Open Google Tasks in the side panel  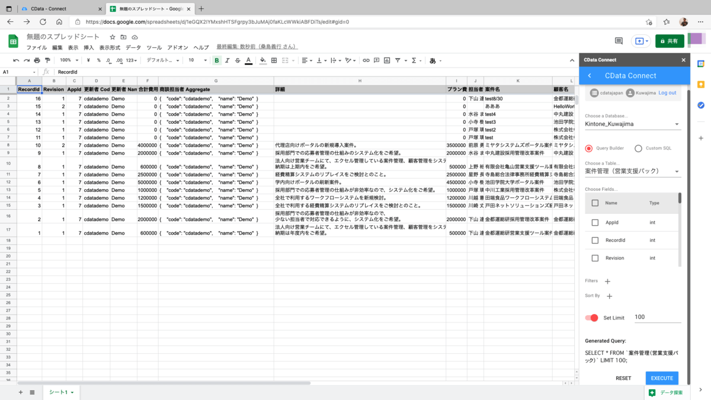coord(701,105)
